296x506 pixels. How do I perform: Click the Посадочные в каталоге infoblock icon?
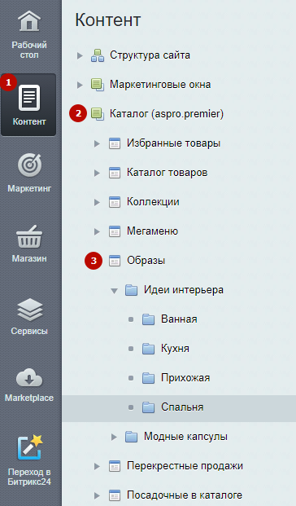[115, 495]
